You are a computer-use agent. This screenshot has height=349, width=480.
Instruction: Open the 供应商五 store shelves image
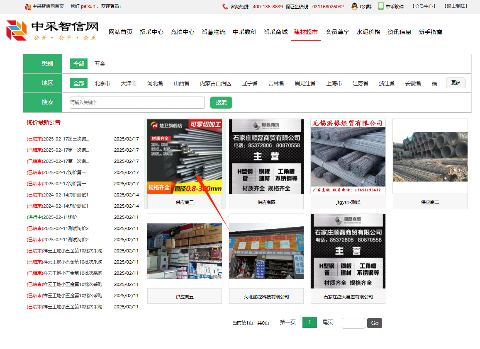185,251
